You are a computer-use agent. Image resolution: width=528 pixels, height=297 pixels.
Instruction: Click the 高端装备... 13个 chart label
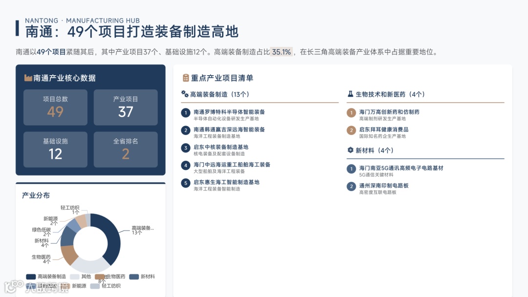(x=142, y=230)
